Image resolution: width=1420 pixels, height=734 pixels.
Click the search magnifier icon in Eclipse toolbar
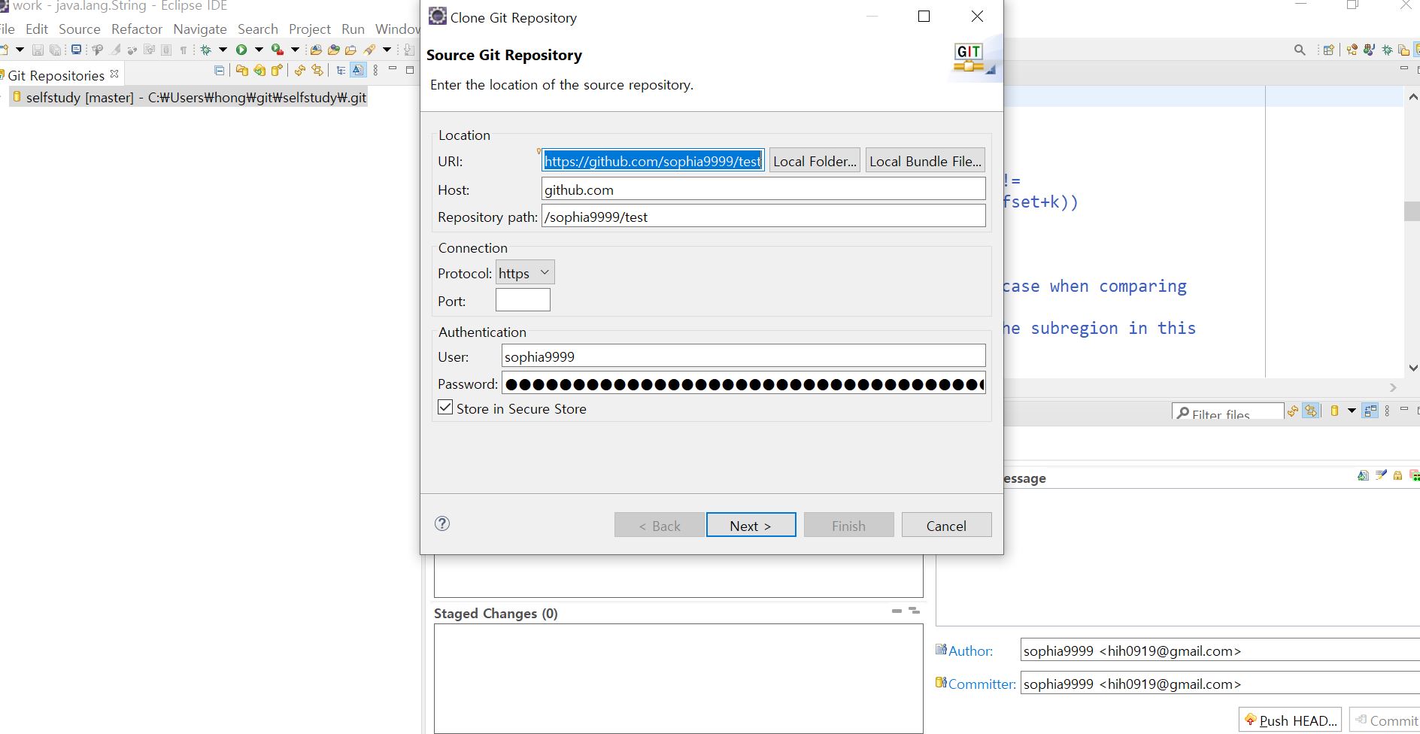click(1300, 50)
